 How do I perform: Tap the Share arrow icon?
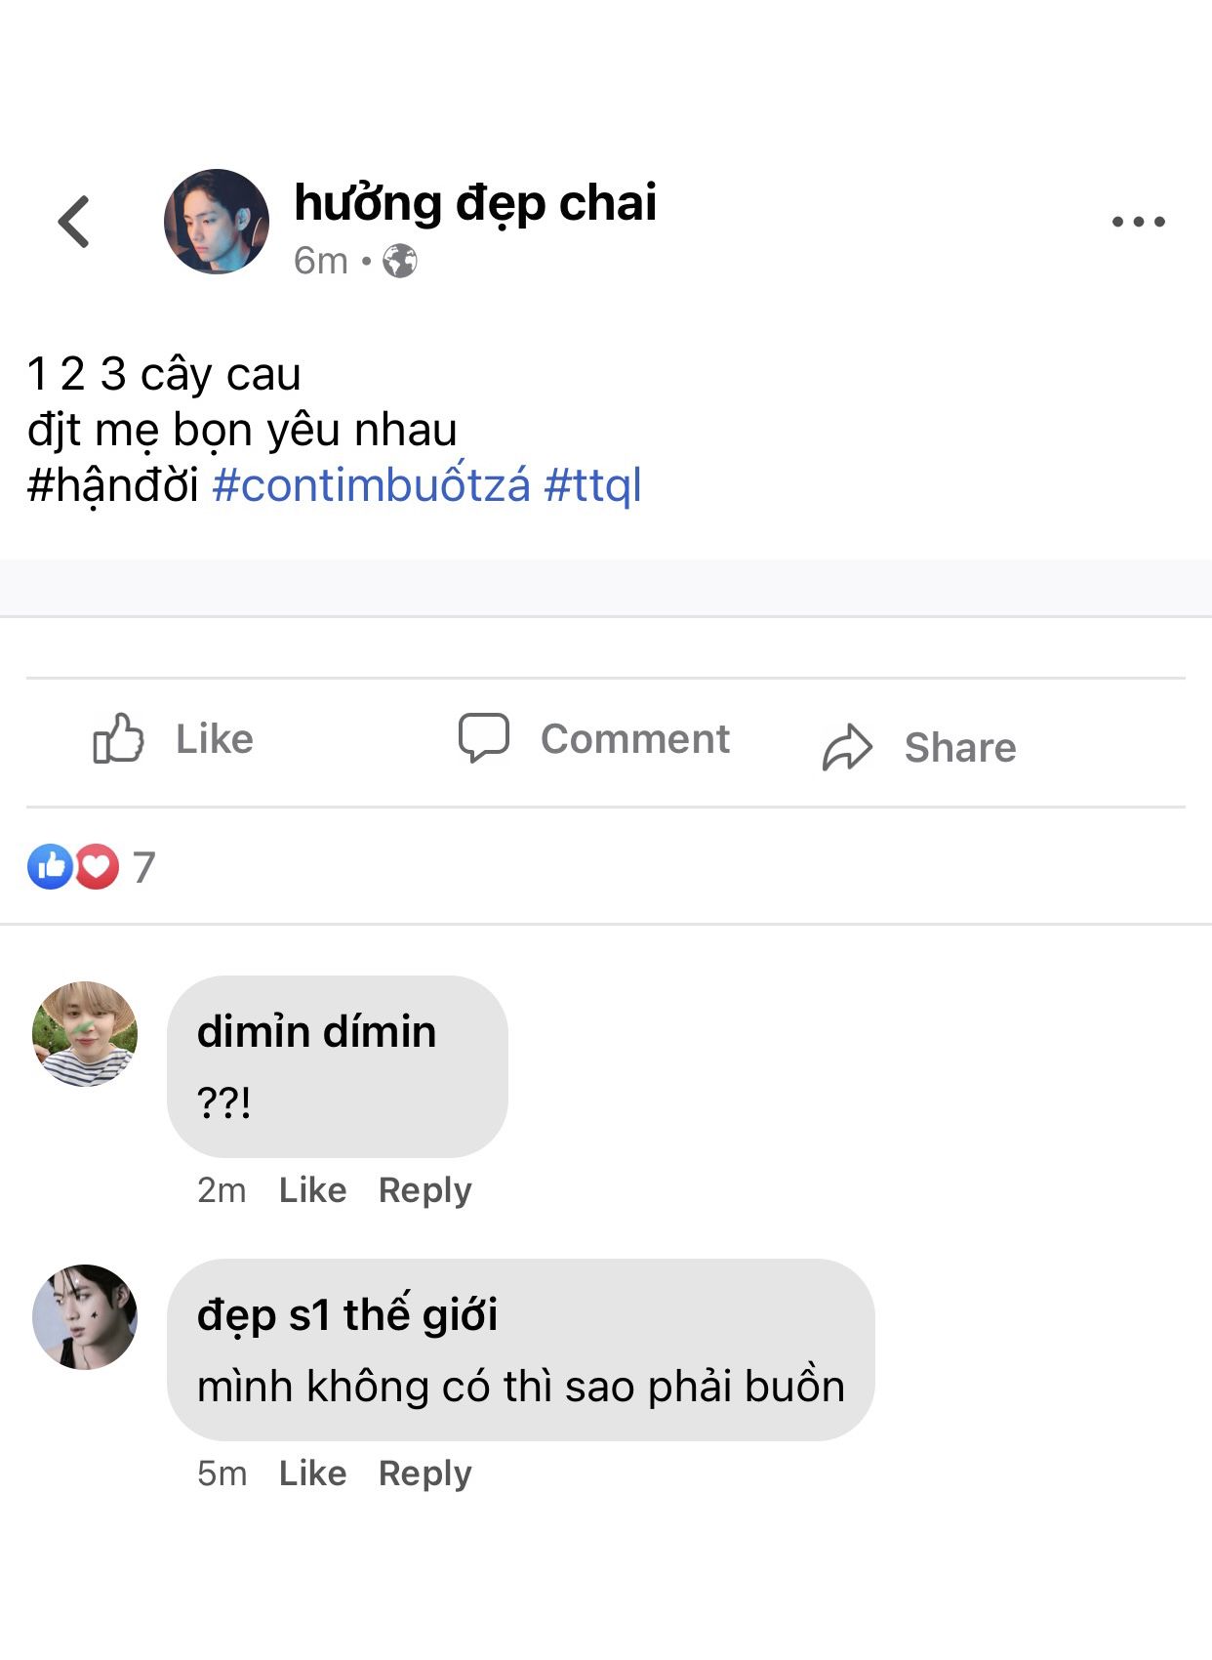(846, 748)
